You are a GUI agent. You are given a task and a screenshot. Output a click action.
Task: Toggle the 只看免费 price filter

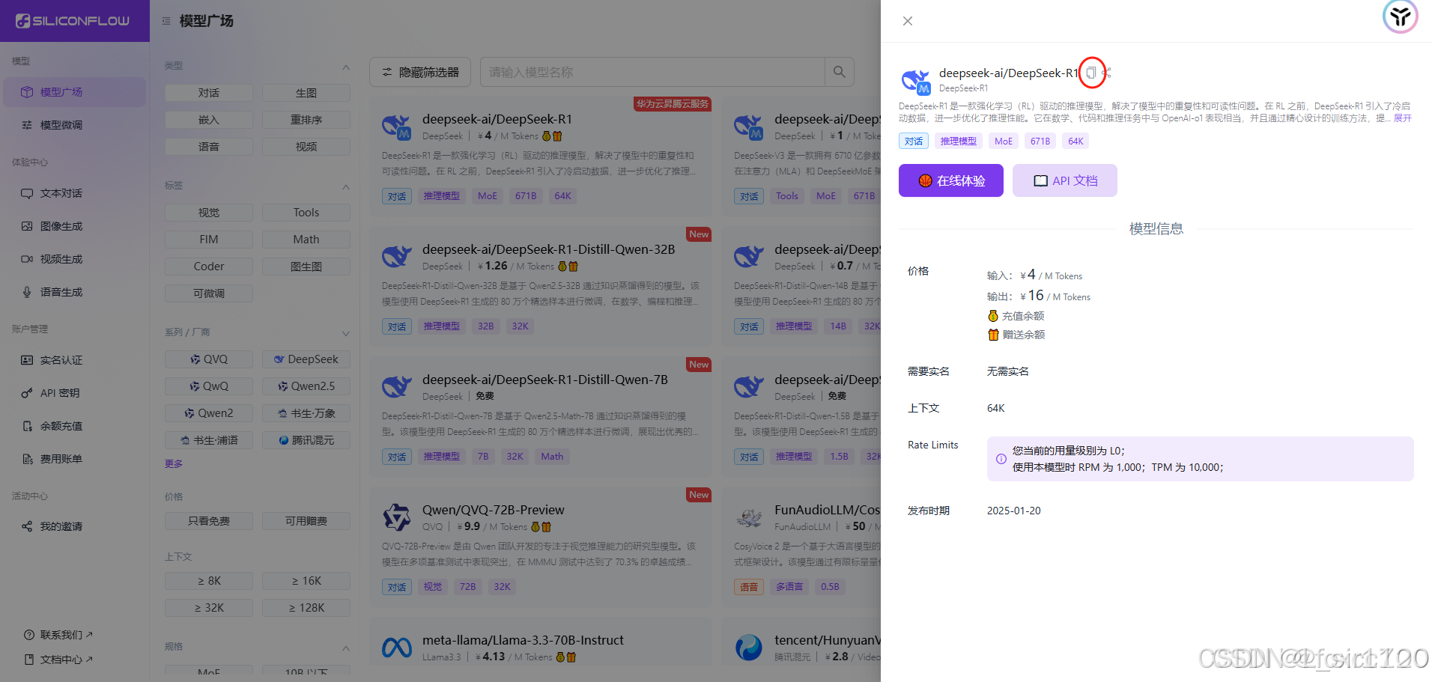pos(209,521)
